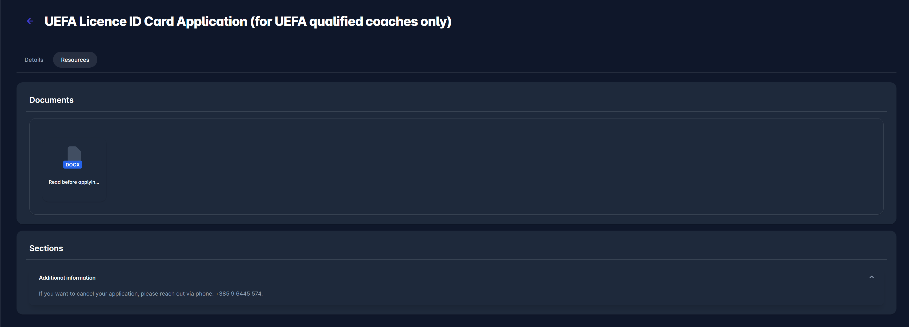909x327 pixels.
Task: Click the "(for UEFA qualified coaches only)" title text
Action: click(351, 22)
